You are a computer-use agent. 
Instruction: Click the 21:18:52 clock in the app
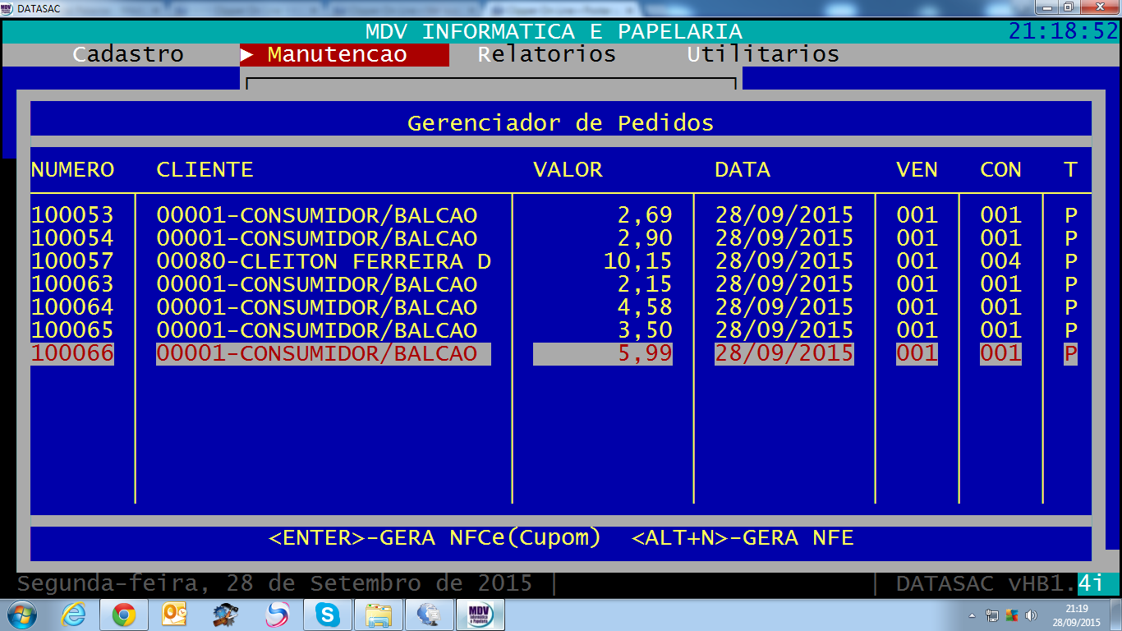click(1064, 32)
